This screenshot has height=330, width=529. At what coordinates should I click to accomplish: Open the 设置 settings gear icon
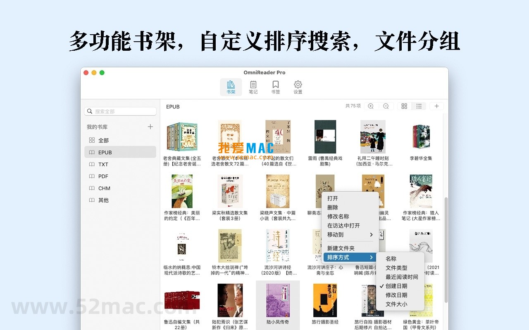[x=298, y=87]
